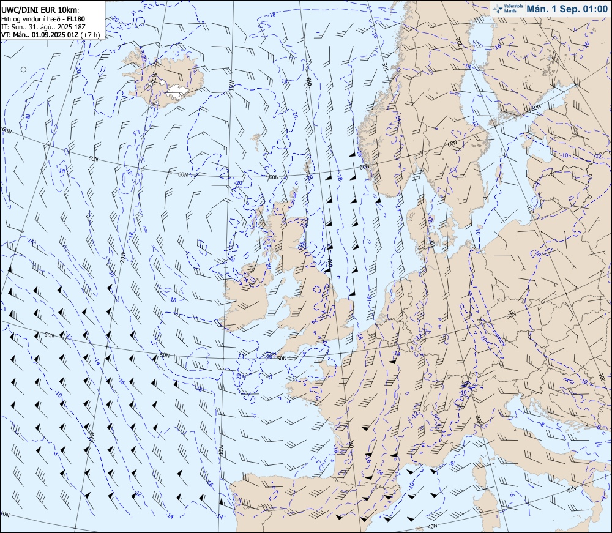The height and width of the screenshot is (533, 612).
Task: Click the 'IT: Sun.. 31. ágú.. 2025 18Z' line
Action: pyautogui.click(x=43, y=27)
